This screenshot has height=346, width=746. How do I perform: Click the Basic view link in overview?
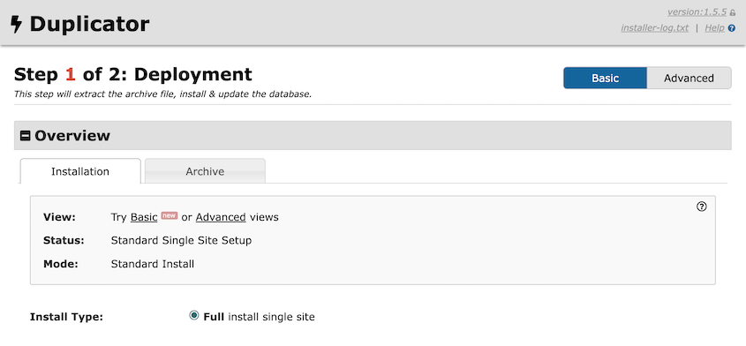(x=144, y=217)
